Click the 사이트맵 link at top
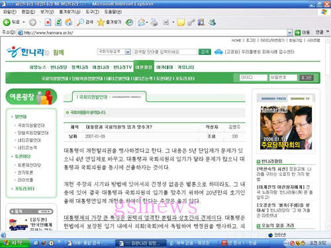Image resolution: width=331 pixels, height=248 pixels. [x=313, y=40]
